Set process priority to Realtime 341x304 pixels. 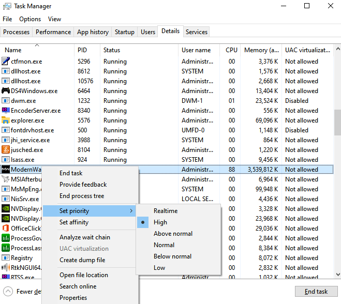pos(165,211)
